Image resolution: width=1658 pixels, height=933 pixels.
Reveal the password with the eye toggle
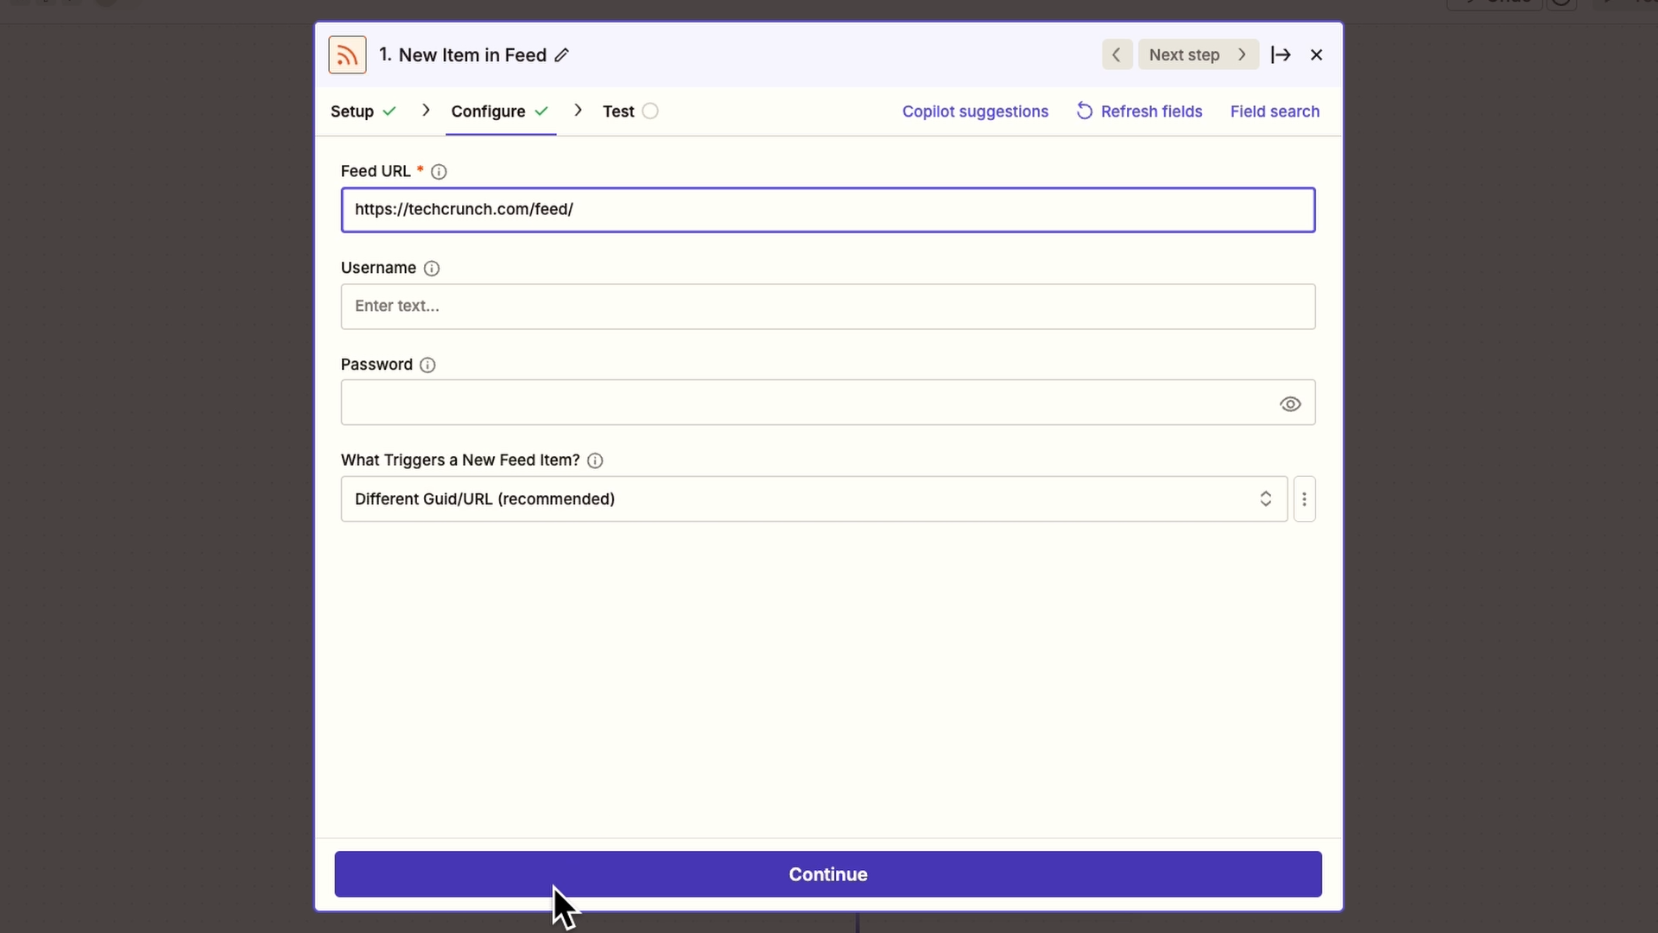pyautogui.click(x=1290, y=403)
